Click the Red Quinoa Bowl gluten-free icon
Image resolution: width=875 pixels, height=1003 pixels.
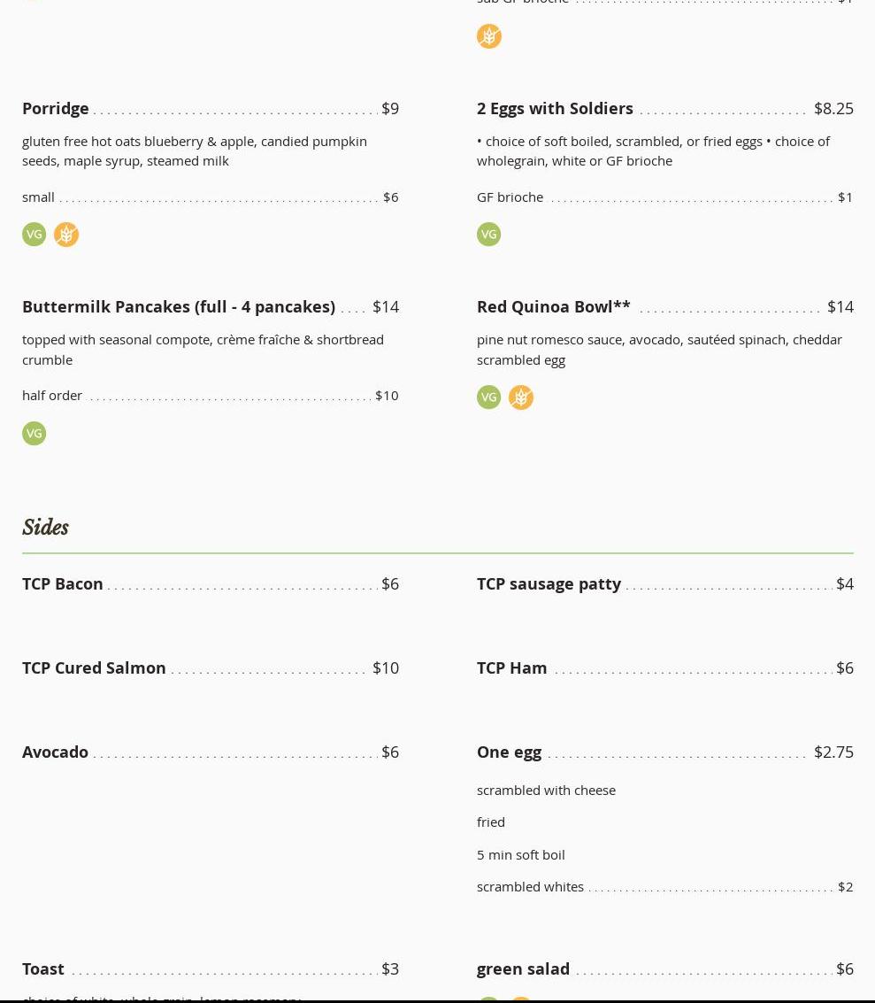[x=521, y=397]
